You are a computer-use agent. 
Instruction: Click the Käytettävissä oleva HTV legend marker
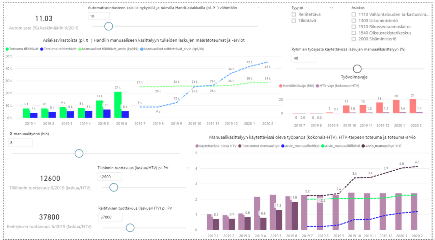click(197, 146)
